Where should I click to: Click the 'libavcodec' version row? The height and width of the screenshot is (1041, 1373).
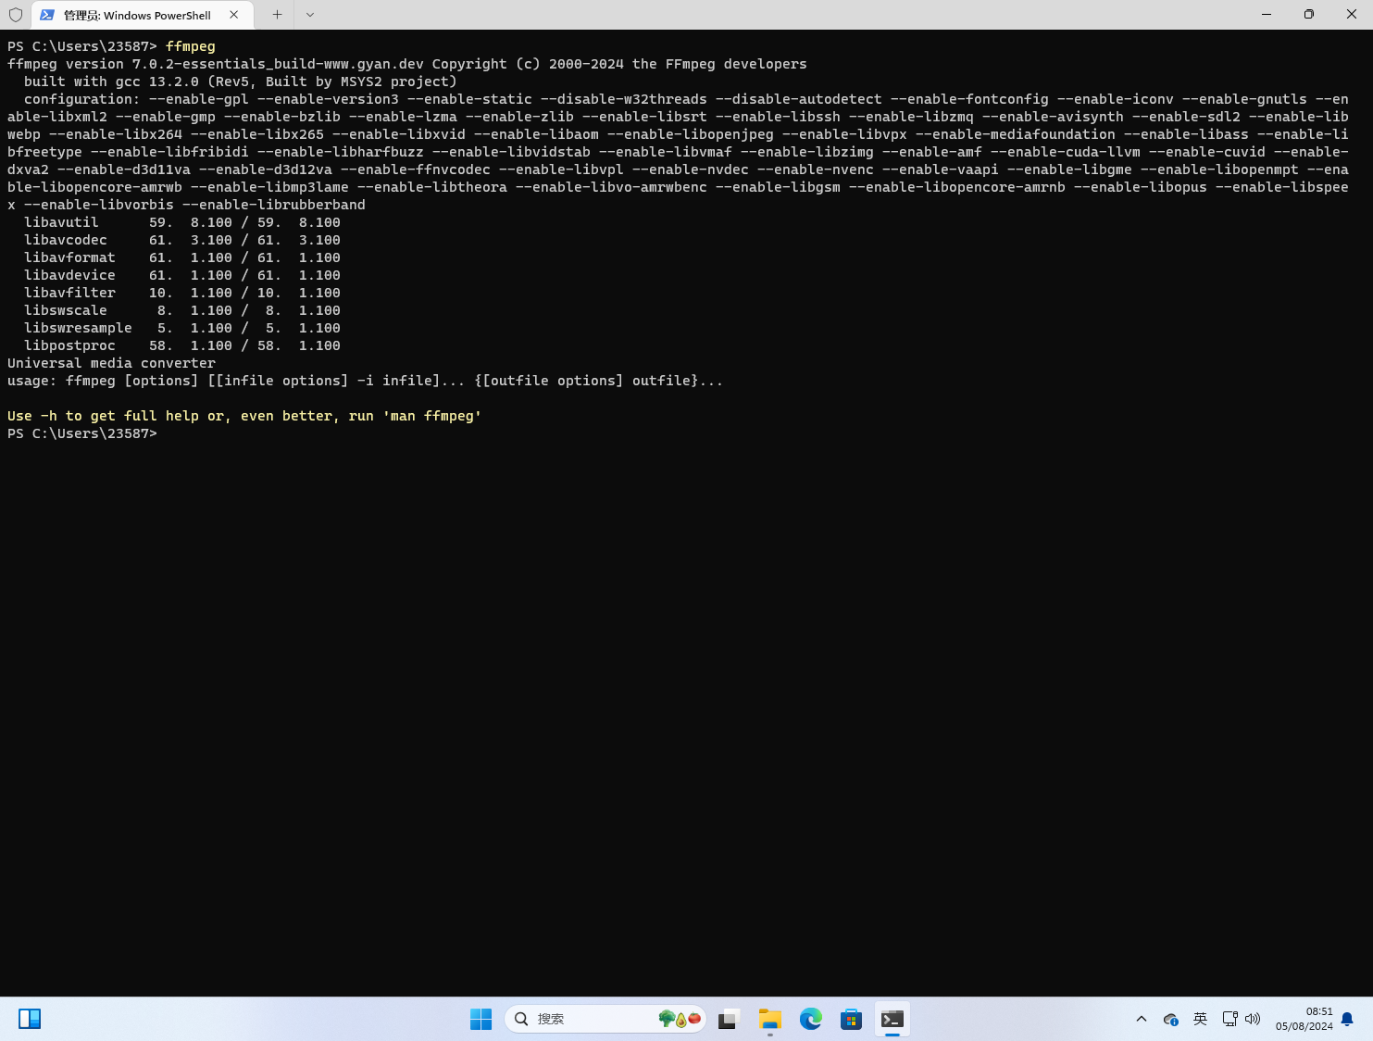[182, 240]
